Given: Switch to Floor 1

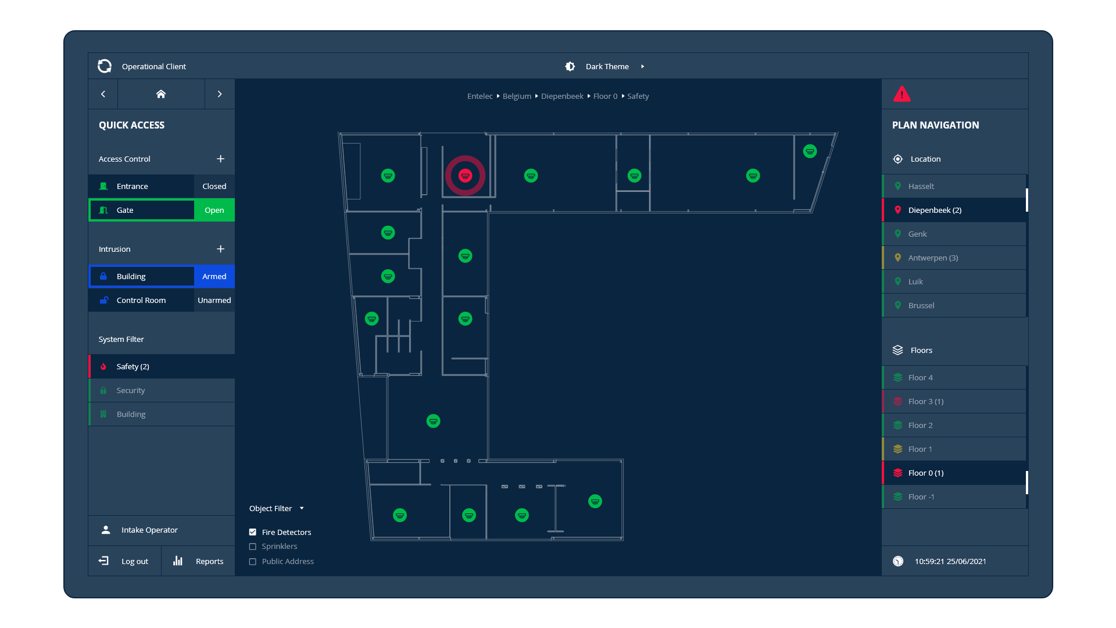Looking at the screenshot, I should pos(954,449).
